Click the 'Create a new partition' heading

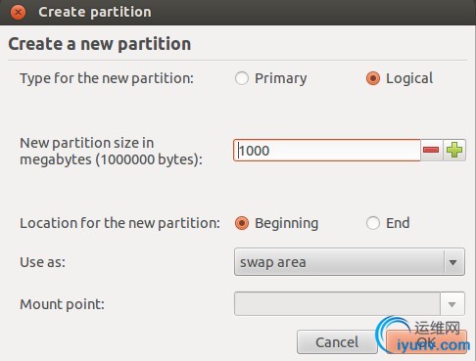click(100, 44)
